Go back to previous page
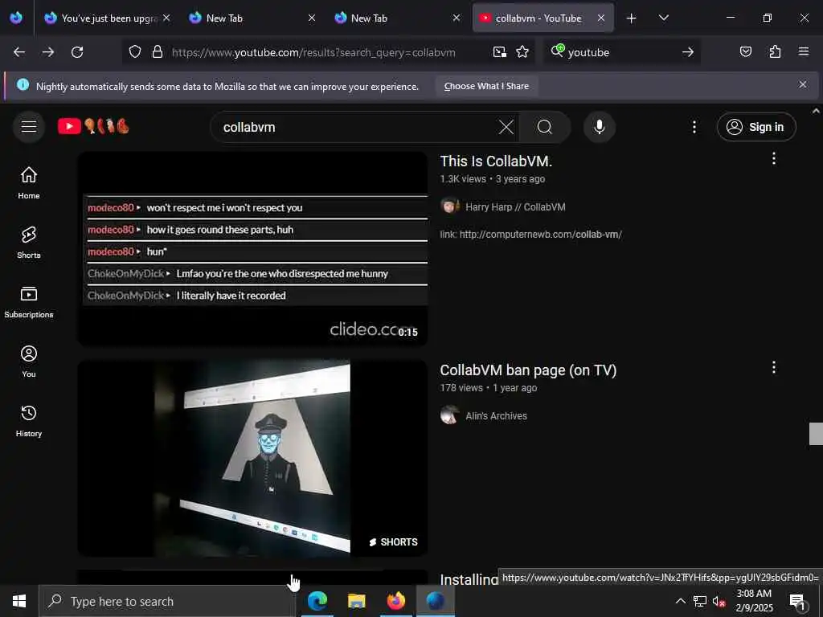 coord(19,52)
